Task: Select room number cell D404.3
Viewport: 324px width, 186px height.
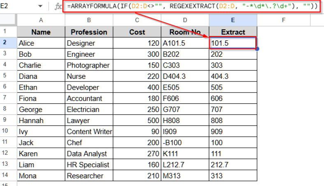Action: pos(185,76)
